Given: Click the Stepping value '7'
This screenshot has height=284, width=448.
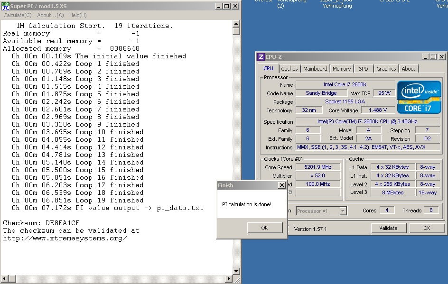Looking at the screenshot, I should pyautogui.click(x=427, y=130).
